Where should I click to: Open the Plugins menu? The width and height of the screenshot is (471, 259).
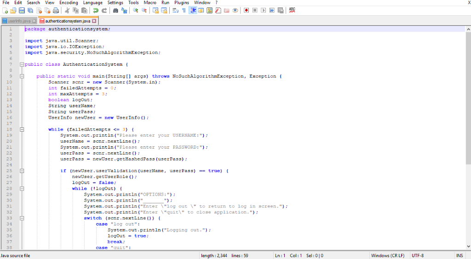pos(181,3)
